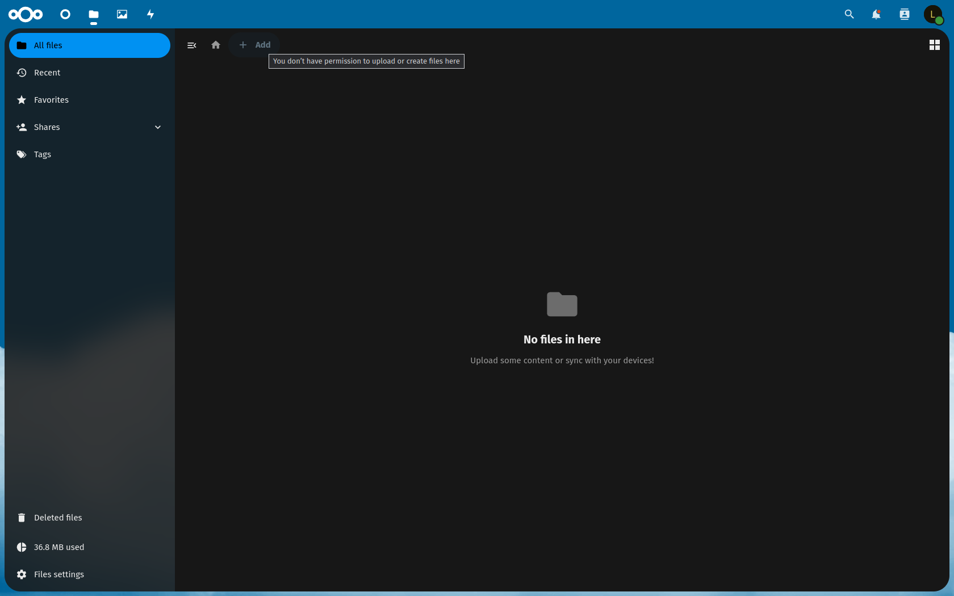Open the user avatar menu

coord(933,14)
